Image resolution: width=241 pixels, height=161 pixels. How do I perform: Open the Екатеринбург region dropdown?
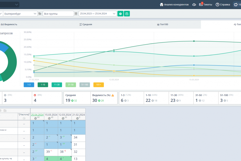(x=20, y=14)
